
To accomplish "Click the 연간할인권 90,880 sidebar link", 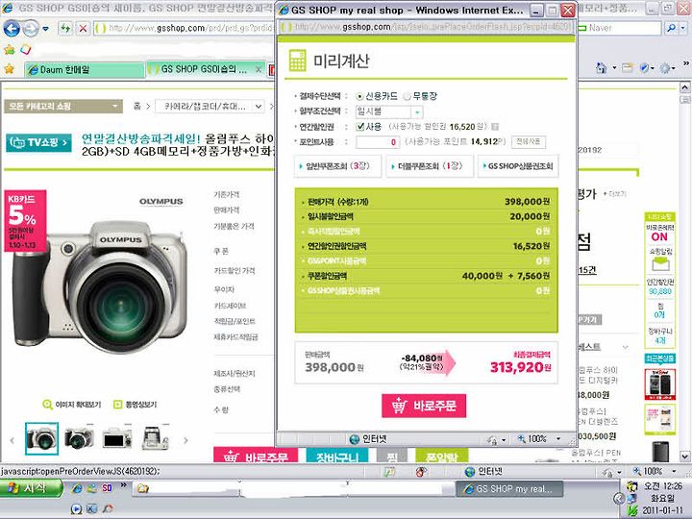I will tap(660, 286).
